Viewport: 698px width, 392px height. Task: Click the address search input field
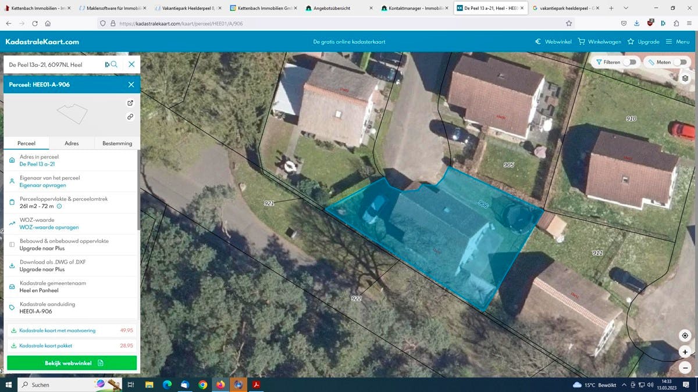coord(54,64)
